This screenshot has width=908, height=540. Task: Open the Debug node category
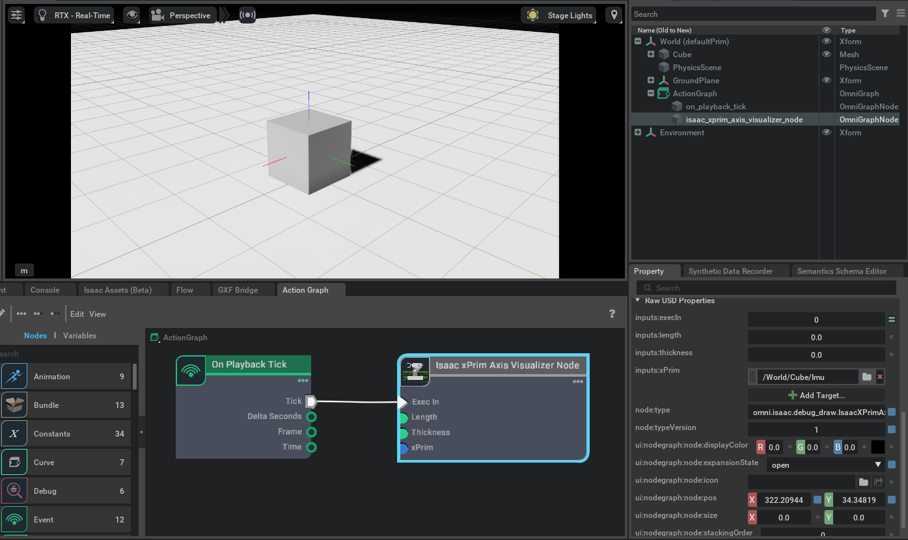tap(65, 491)
